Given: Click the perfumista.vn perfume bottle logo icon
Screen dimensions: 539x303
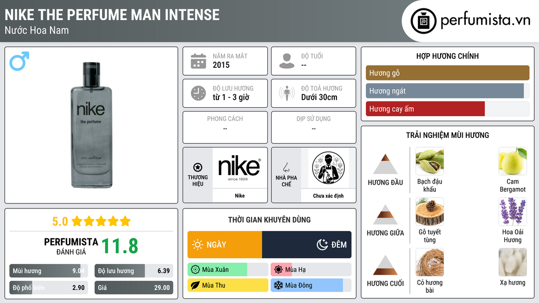Looking at the screenshot, I should [423, 21].
